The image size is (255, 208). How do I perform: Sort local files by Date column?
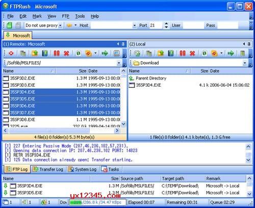(x=231, y=71)
